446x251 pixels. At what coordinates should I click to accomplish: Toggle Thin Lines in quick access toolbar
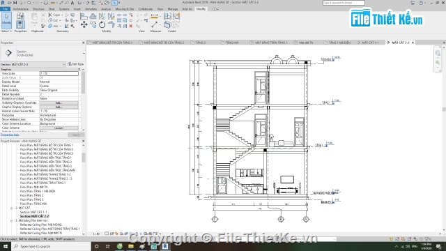click(x=93, y=3)
